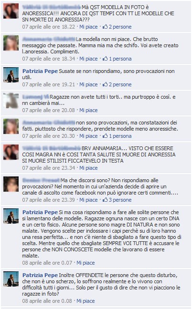Open '3 persone' likes list

tap(120, 200)
